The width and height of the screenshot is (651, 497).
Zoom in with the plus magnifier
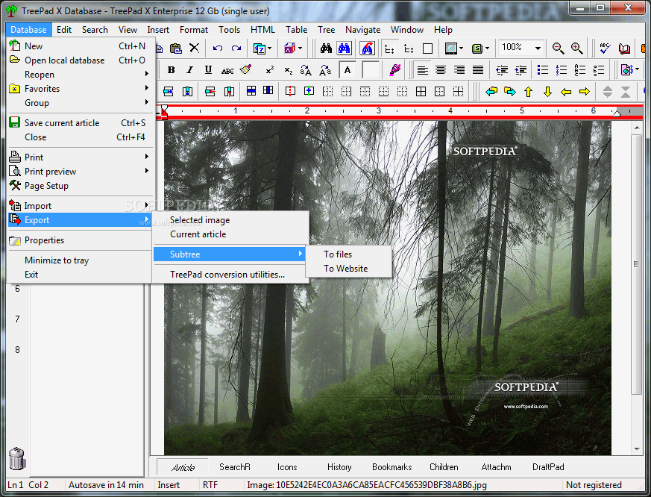(576, 49)
